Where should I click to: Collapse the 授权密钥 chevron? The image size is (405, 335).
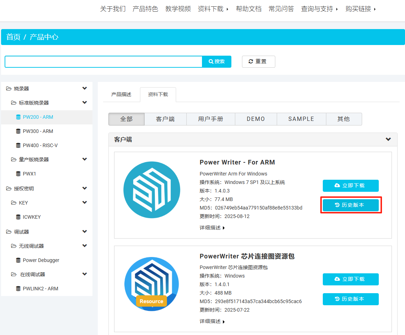click(x=84, y=189)
